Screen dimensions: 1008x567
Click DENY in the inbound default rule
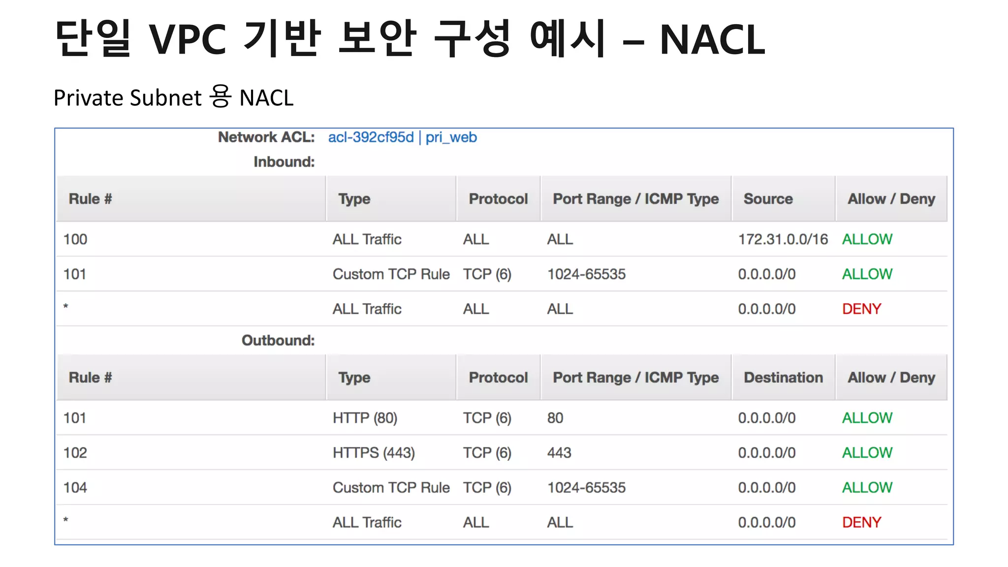[861, 309]
